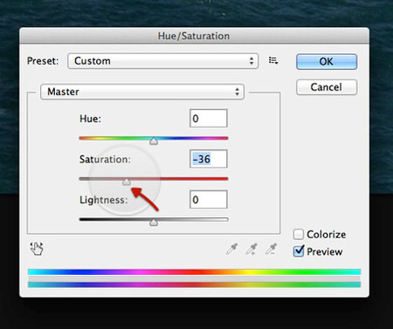Image resolution: width=393 pixels, height=329 pixels.
Task: Click the Hue value field
Action: pyautogui.click(x=209, y=119)
